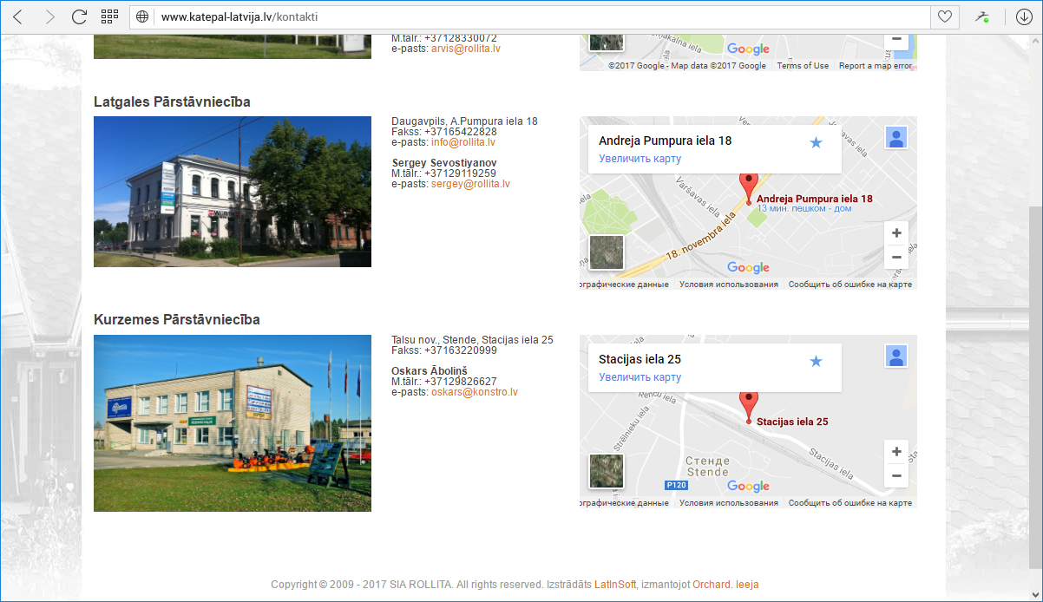Open the downloads arrow icon
Screen dimensions: 1043x602
[1022, 16]
